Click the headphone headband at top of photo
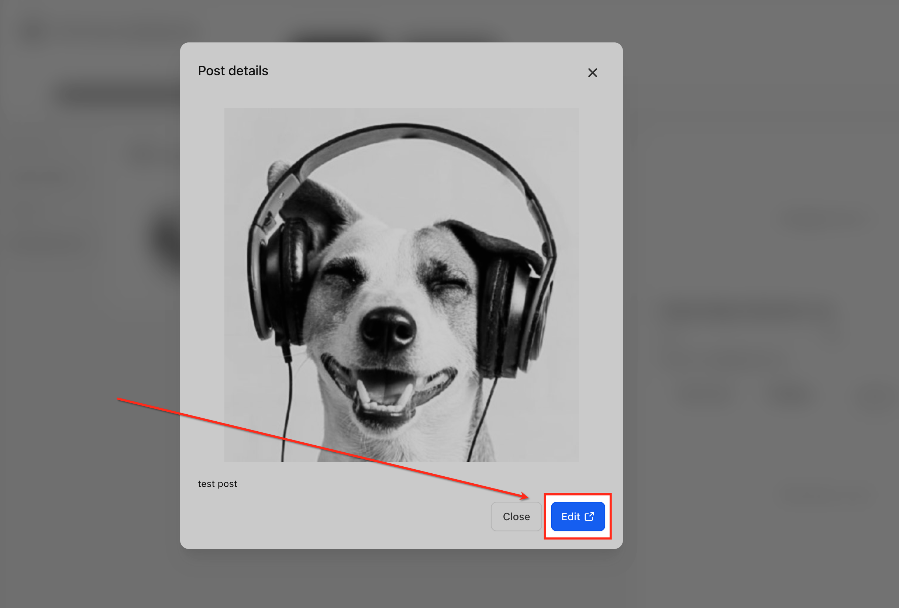 coord(402,131)
